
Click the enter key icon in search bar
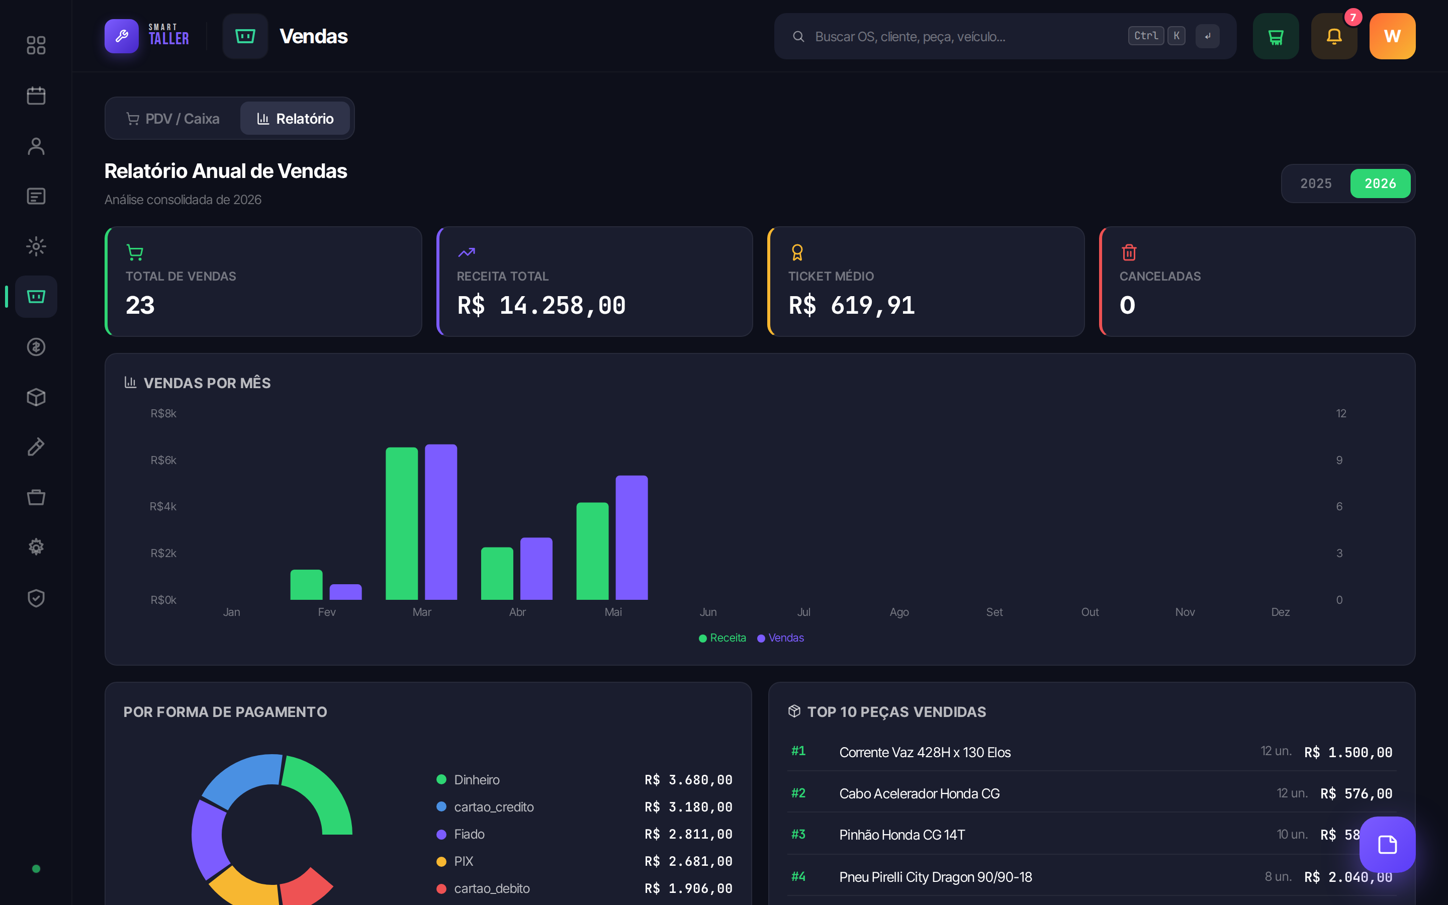[1208, 36]
